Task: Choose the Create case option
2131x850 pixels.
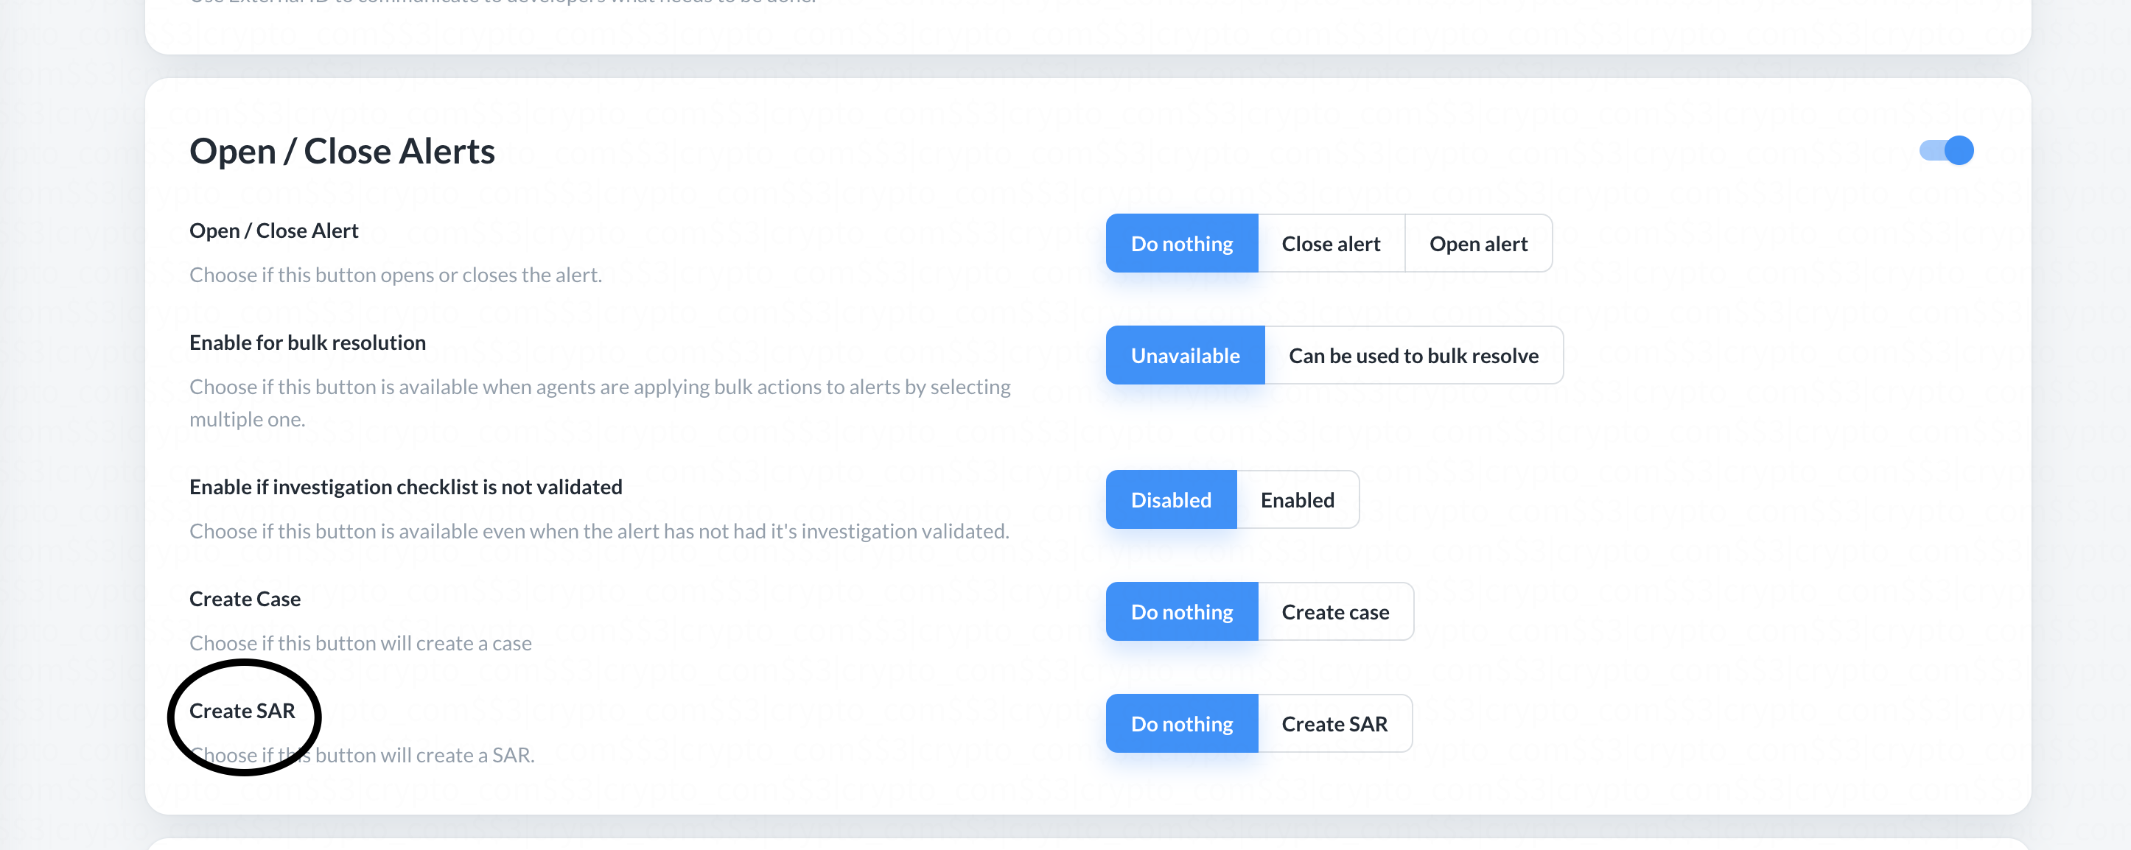Action: click(x=1334, y=612)
